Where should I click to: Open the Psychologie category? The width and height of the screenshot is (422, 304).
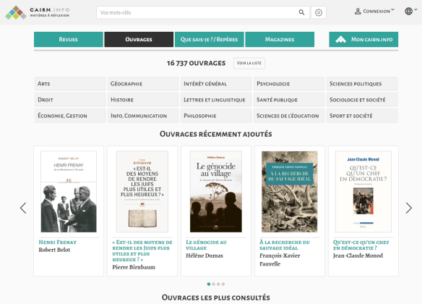(x=289, y=83)
